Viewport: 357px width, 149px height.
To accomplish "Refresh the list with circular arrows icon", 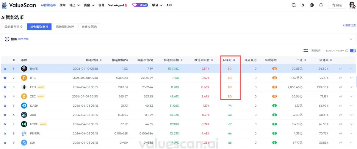I will [347, 50].
